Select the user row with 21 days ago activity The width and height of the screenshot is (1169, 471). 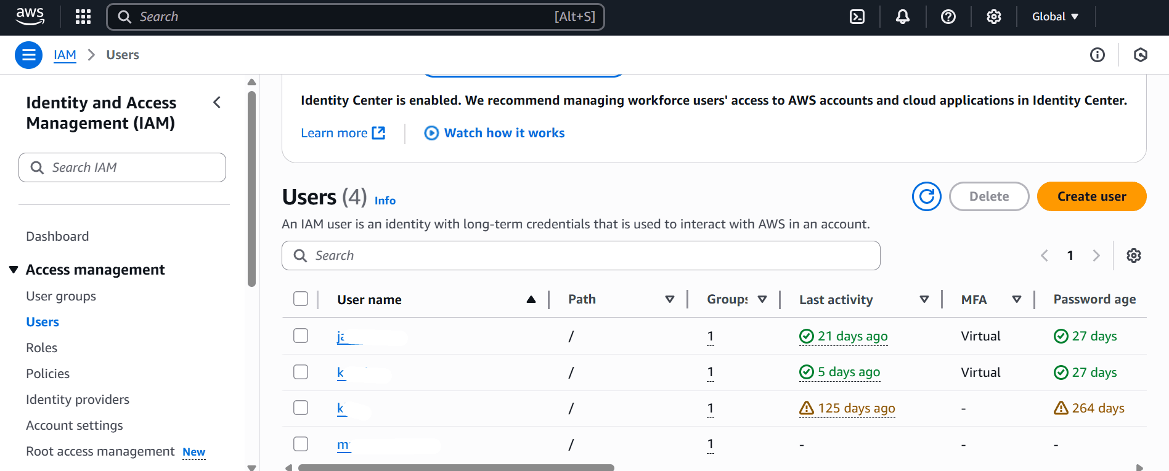click(301, 336)
